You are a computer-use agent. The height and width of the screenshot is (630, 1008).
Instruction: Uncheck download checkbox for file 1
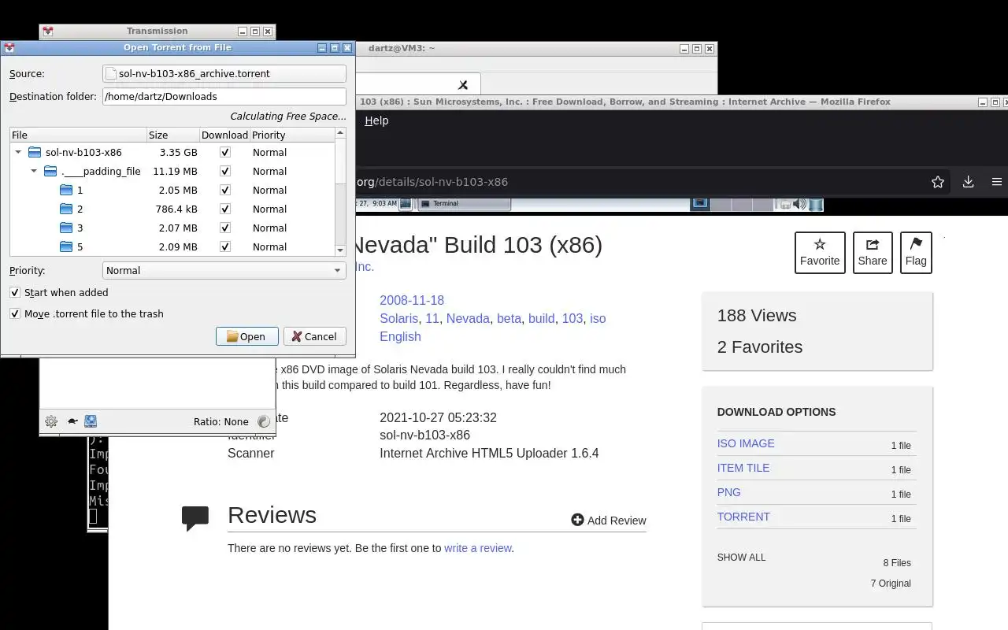coord(225,190)
